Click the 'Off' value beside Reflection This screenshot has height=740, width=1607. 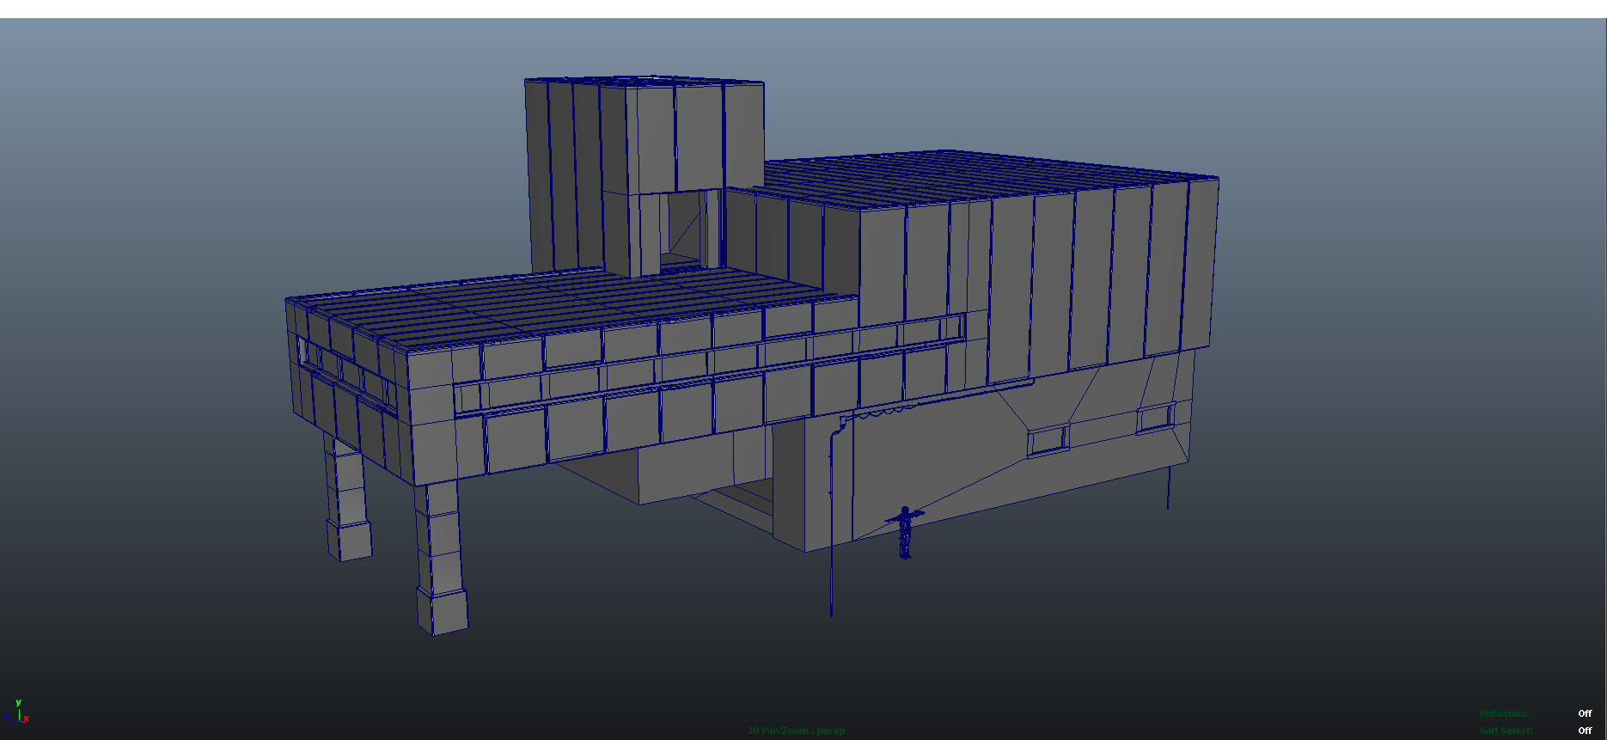(1585, 713)
